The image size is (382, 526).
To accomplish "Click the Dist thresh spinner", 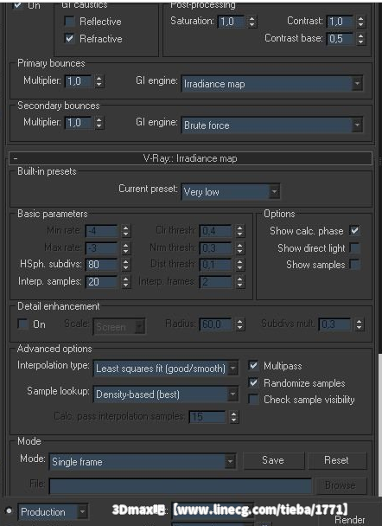I will (x=240, y=265).
